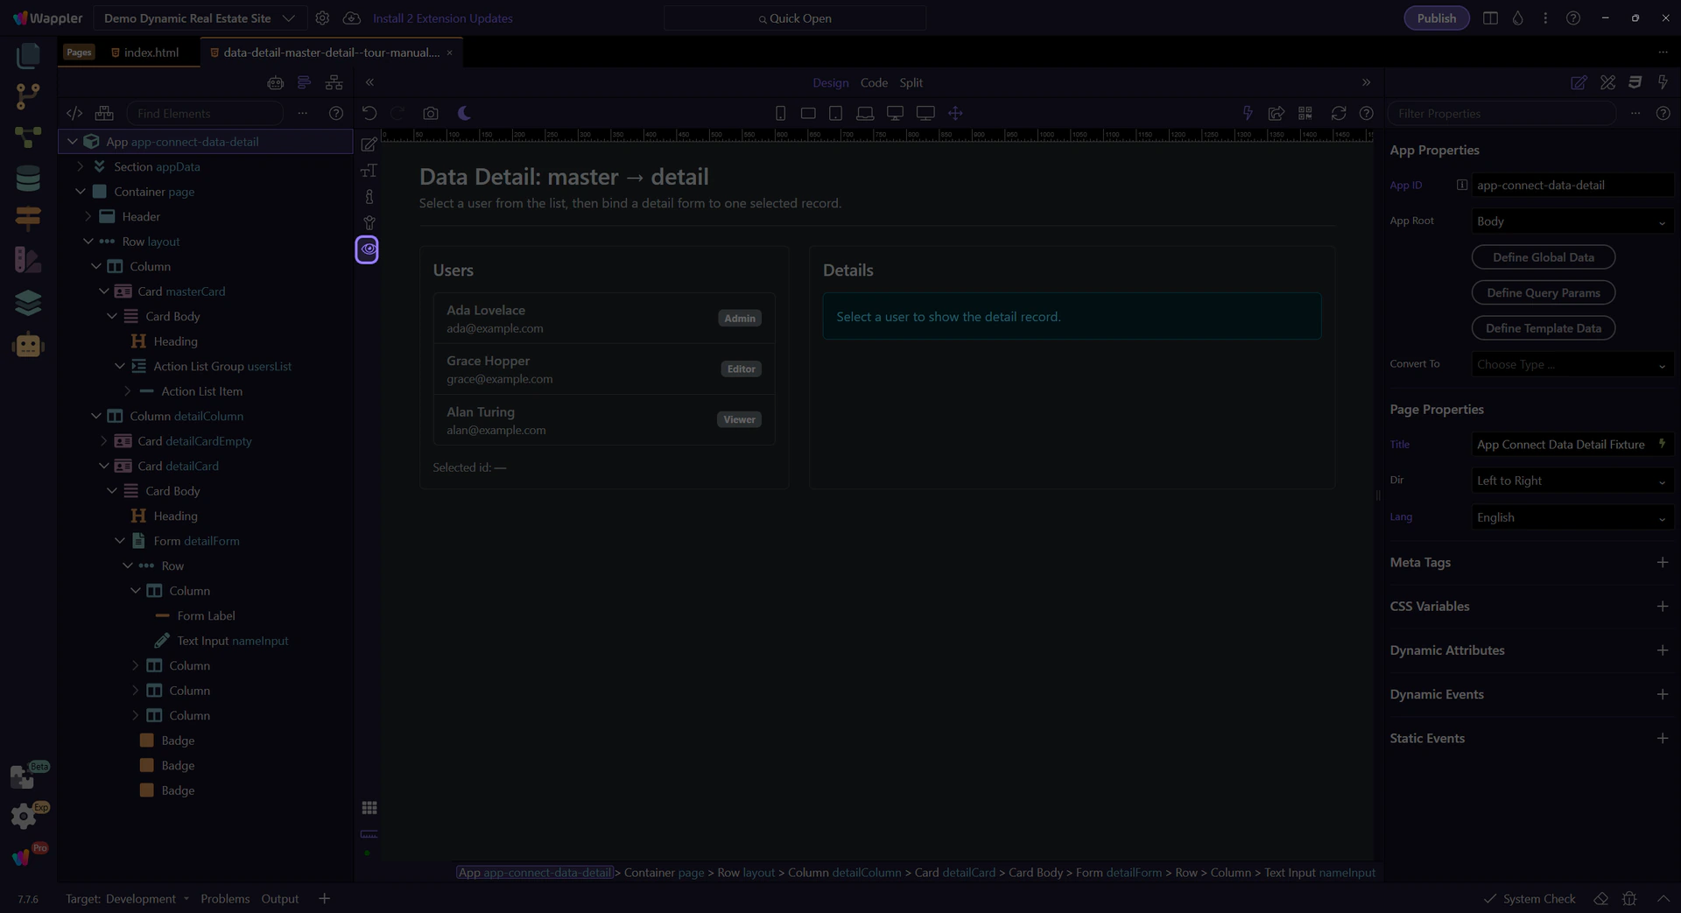Click the Find Elements search field
The height and width of the screenshot is (913, 1681).
click(206, 114)
